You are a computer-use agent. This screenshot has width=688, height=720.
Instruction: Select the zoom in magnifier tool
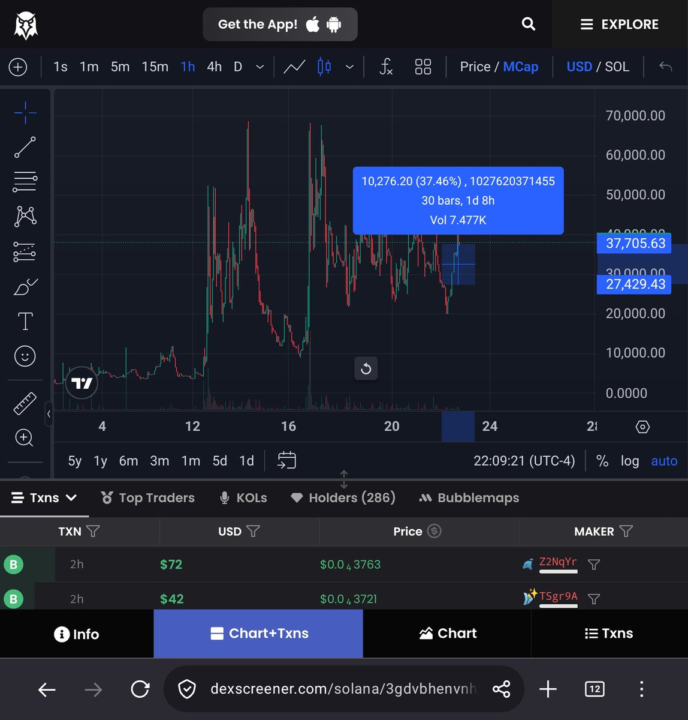(x=25, y=438)
